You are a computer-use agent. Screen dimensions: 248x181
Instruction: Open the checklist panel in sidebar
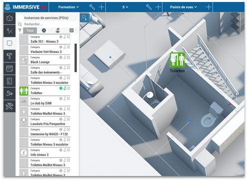[x=9, y=81]
